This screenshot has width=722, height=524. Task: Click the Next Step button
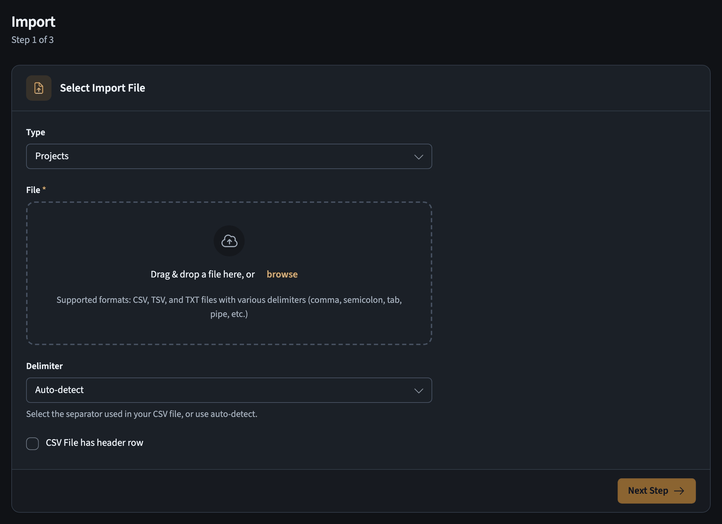[x=657, y=491]
